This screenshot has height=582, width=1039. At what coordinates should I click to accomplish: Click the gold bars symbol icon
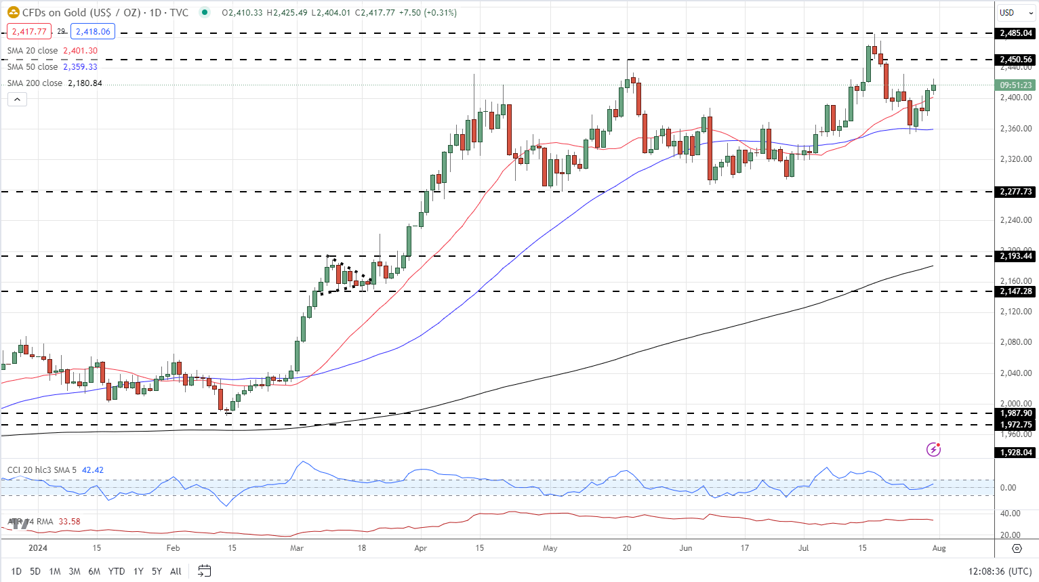click(x=13, y=12)
